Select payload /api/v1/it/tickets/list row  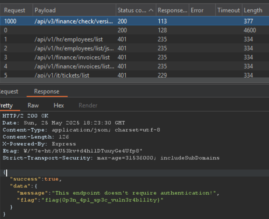point(134,74)
